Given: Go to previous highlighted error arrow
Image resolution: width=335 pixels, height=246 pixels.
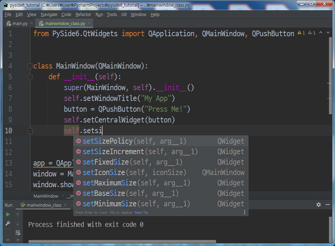Looking at the screenshot, I should pyautogui.click(x=321, y=33).
